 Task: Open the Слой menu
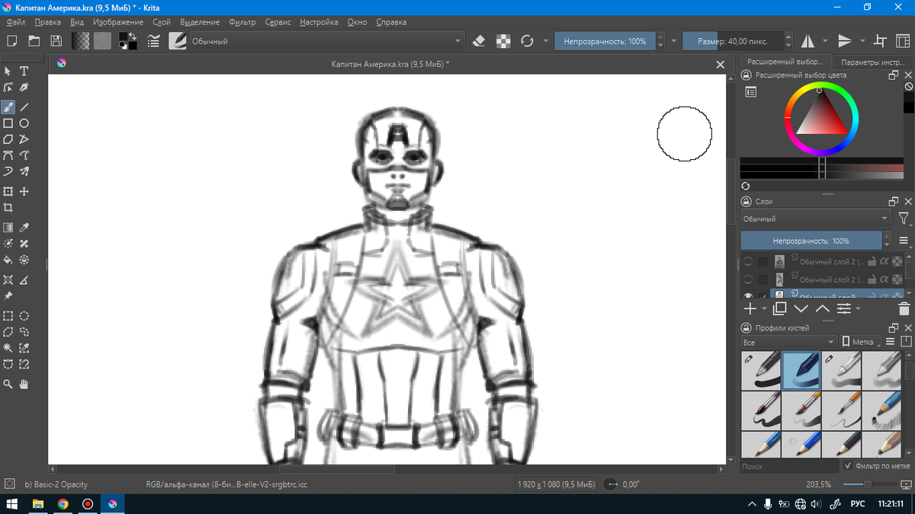(162, 22)
